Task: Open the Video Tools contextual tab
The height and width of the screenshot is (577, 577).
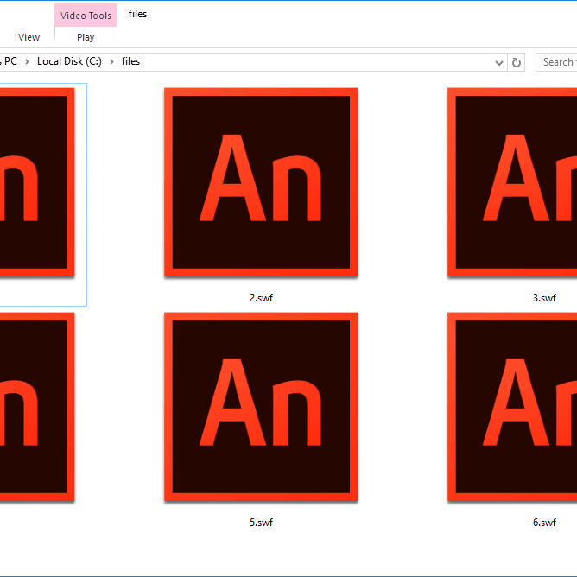Action: click(x=86, y=16)
